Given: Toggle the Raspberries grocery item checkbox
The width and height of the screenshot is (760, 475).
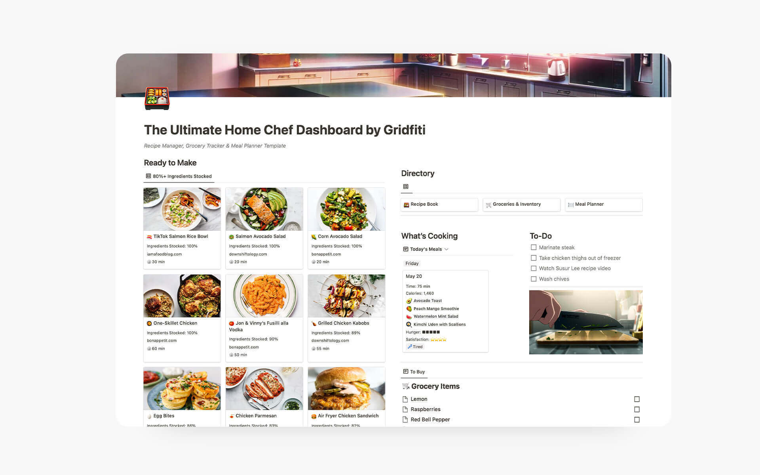Looking at the screenshot, I should (x=636, y=409).
